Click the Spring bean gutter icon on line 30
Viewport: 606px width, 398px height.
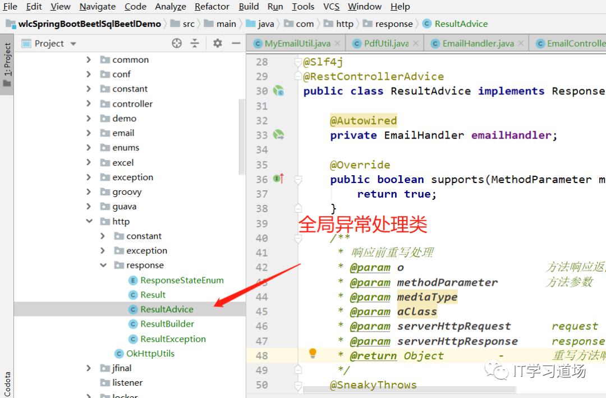point(278,91)
